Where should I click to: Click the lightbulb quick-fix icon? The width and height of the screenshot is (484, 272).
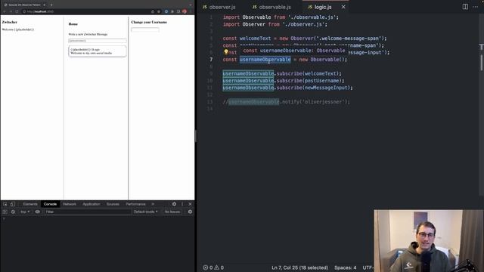tap(226, 52)
